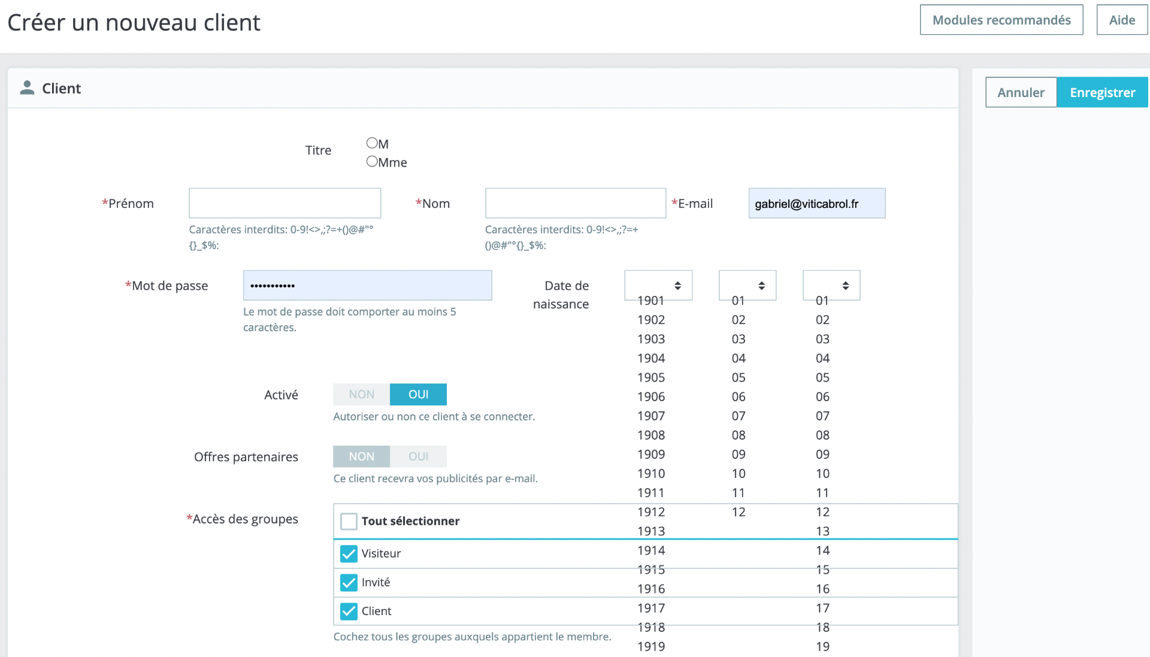
Task: Open Modules recommandés
Action: point(1001,20)
